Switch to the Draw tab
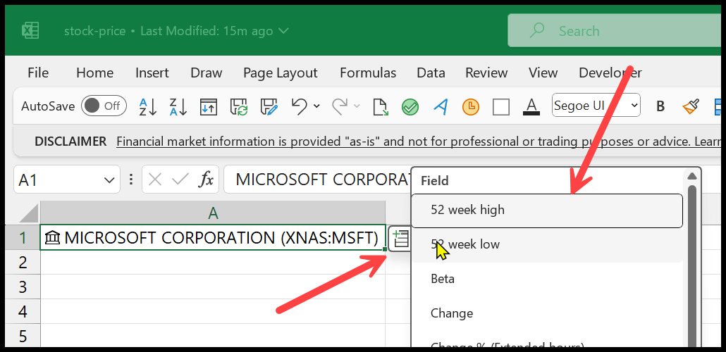Screen dimensions: 726x352 206,73
